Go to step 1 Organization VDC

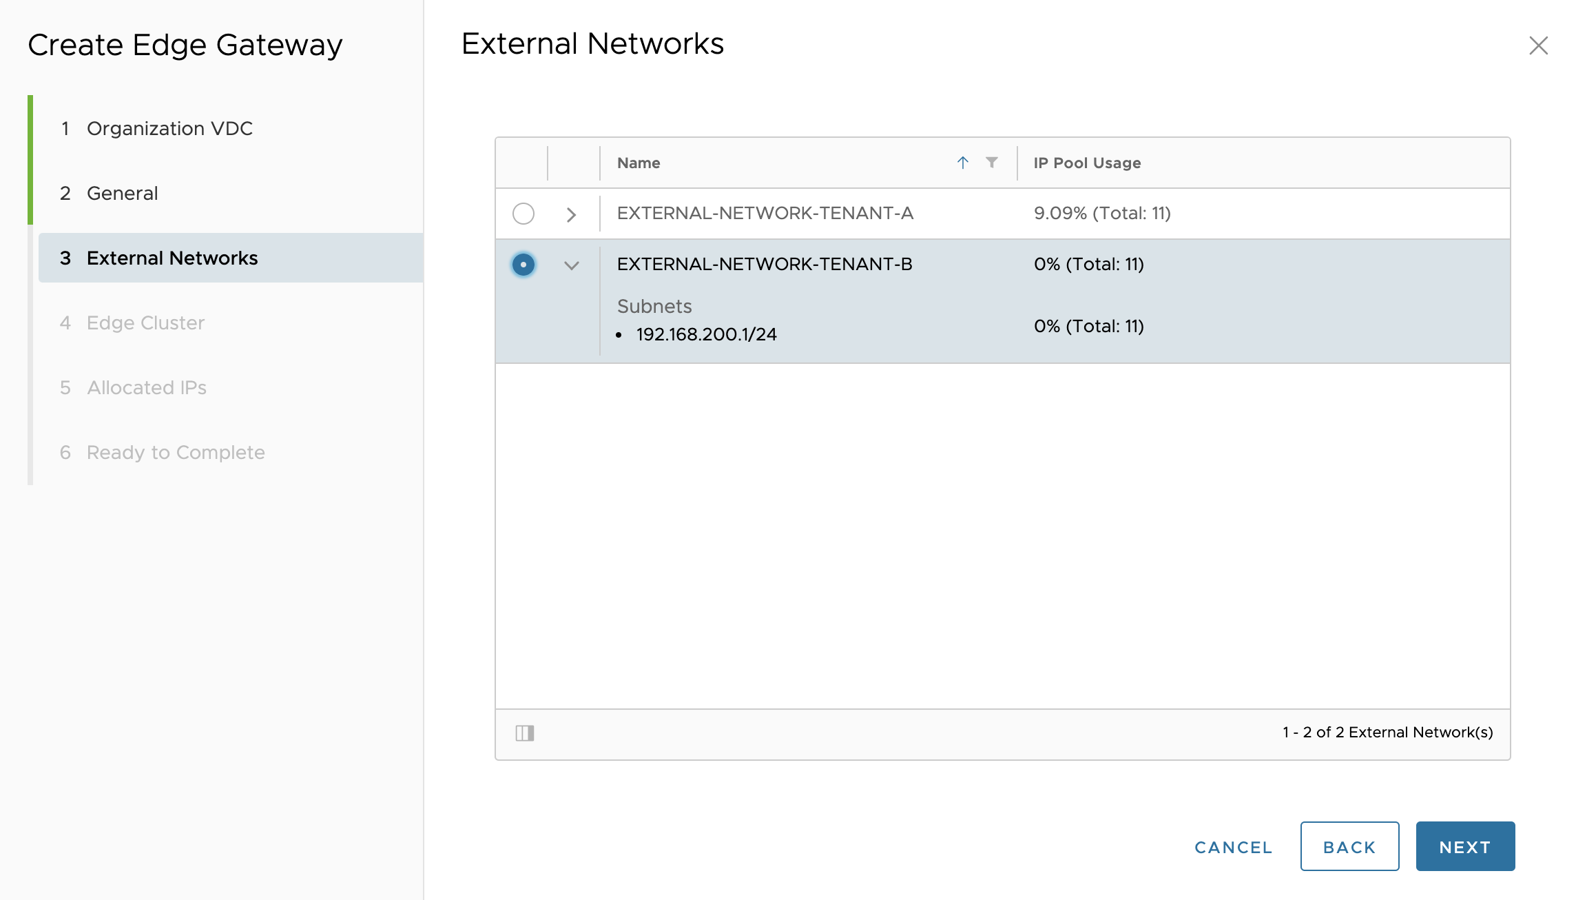[x=169, y=128]
